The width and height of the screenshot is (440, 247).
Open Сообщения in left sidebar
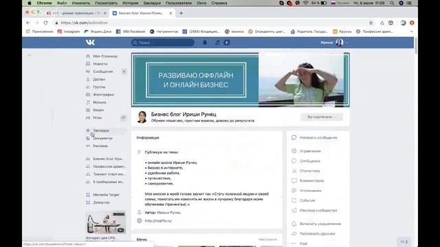(102, 71)
